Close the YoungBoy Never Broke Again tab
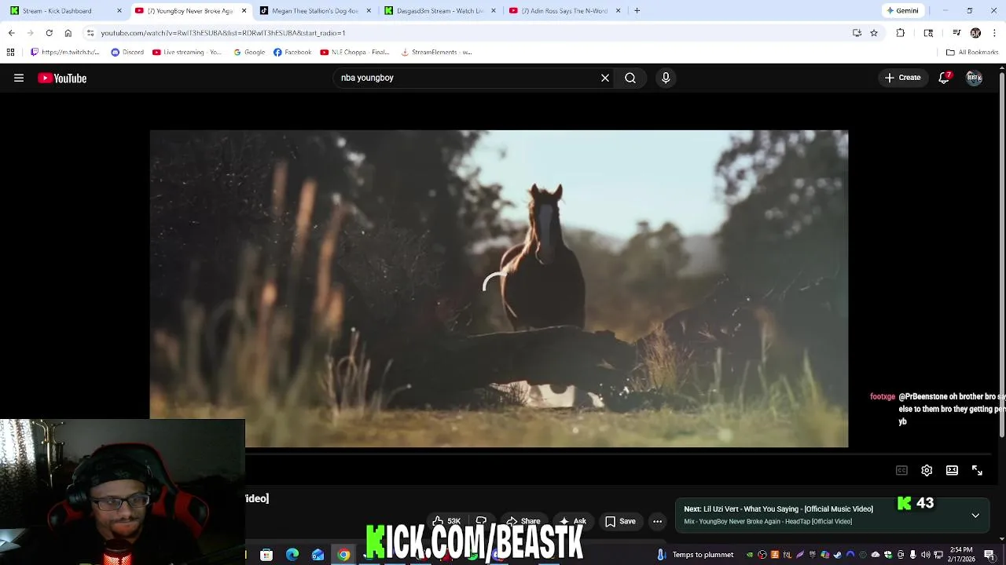 [244, 11]
